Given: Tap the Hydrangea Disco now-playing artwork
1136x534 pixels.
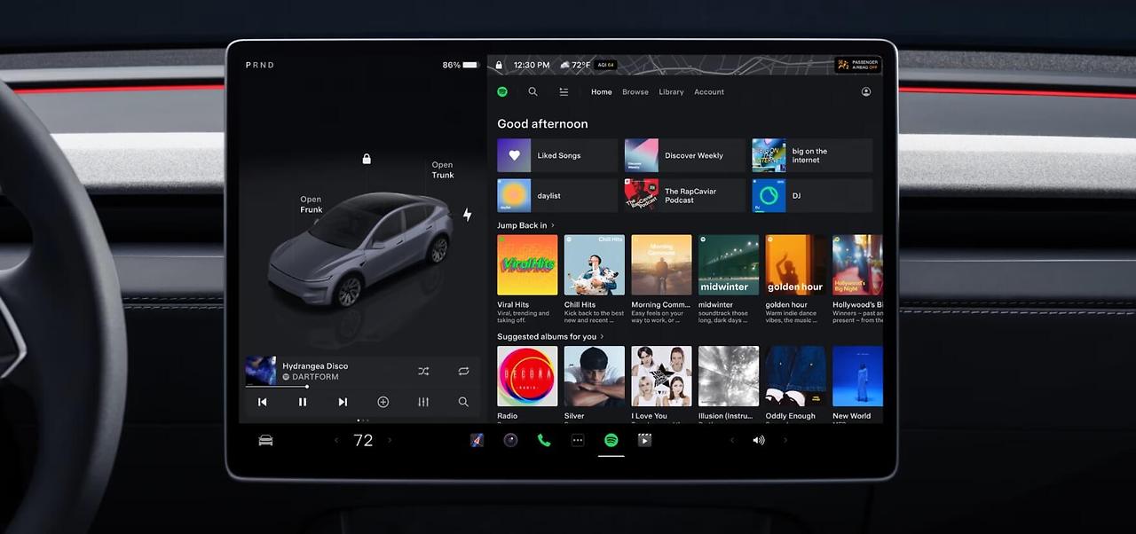Looking at the screenshot, I should pyautogui.click(x=261, y=371).
